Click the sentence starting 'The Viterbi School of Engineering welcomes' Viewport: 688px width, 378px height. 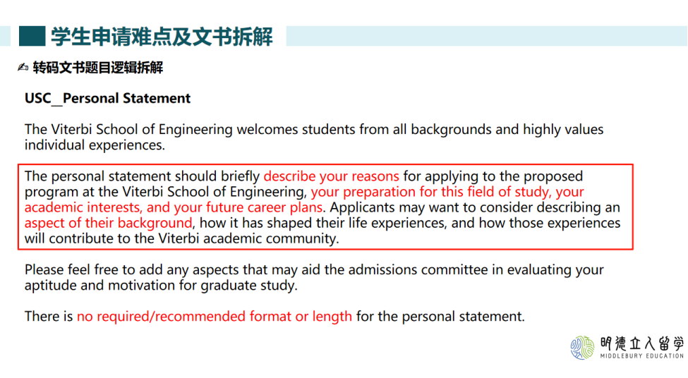[x=314, y=130]
